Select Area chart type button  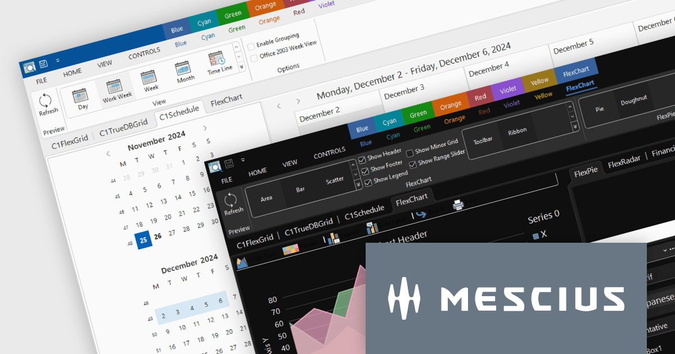tap(267, 198)
